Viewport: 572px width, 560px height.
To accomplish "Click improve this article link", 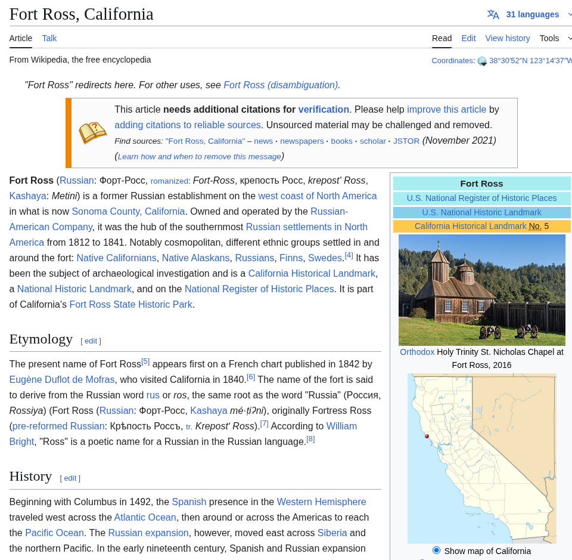I will pos(446,110).
